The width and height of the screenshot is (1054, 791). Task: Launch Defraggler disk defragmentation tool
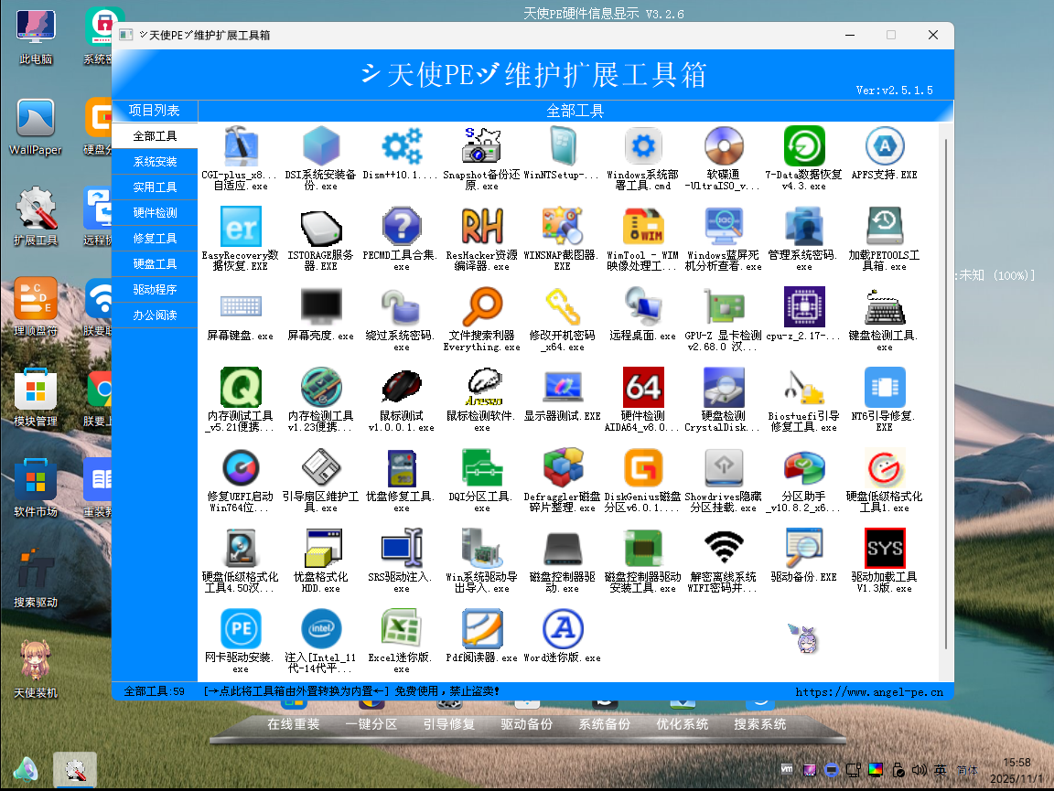[x=563, y=469]
